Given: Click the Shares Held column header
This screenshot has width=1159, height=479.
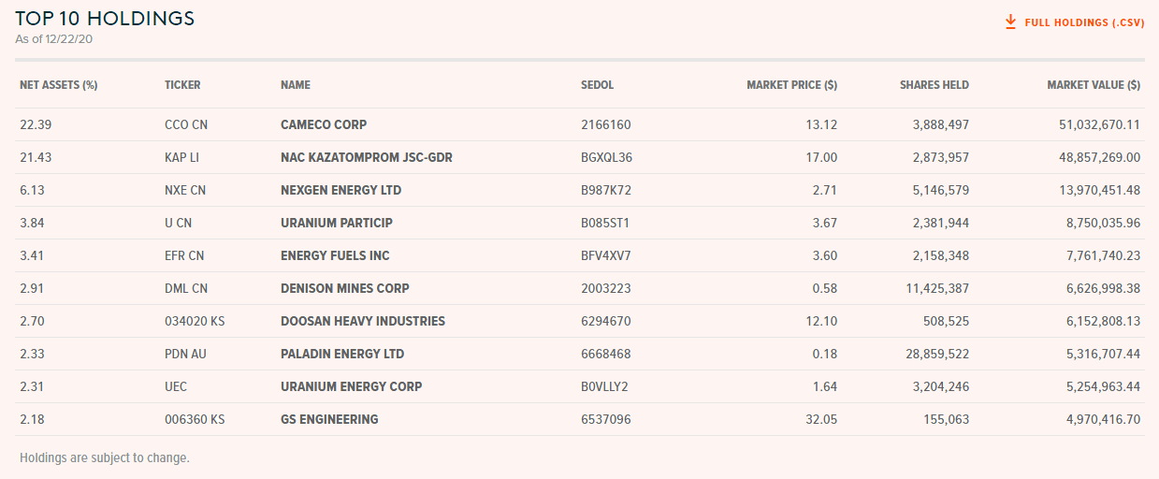Looking at the screenshot, I should pyautogui.click(x=934, y=85).
